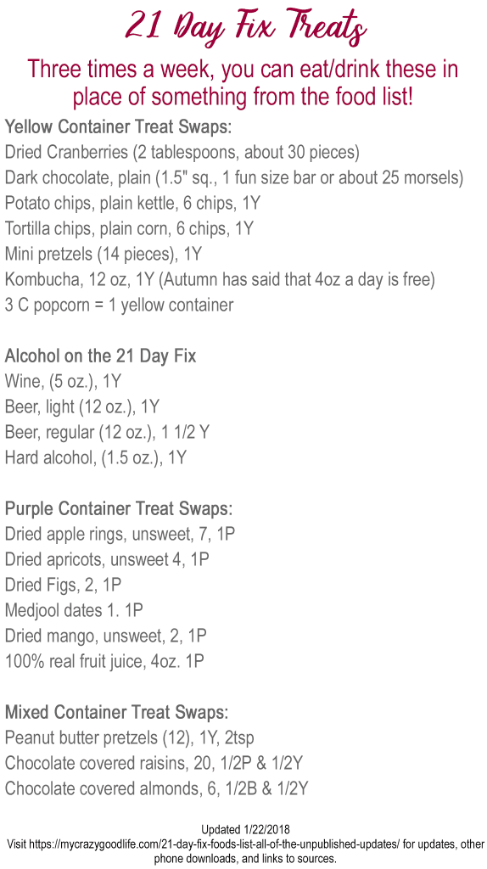Select the Wine, (5 oz.) entry

point(63,381)
